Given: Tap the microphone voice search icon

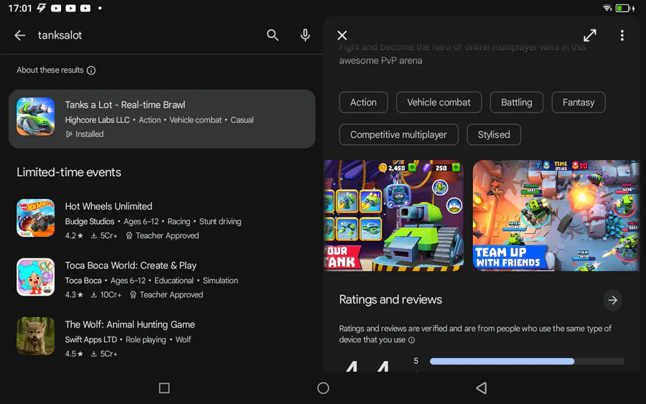Looking at the screenshot, I should pos(305,35).
